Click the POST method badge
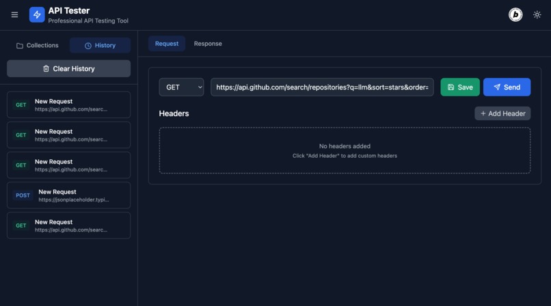The height and width of the screenshot is (306, 551). (x=23, y=195)
